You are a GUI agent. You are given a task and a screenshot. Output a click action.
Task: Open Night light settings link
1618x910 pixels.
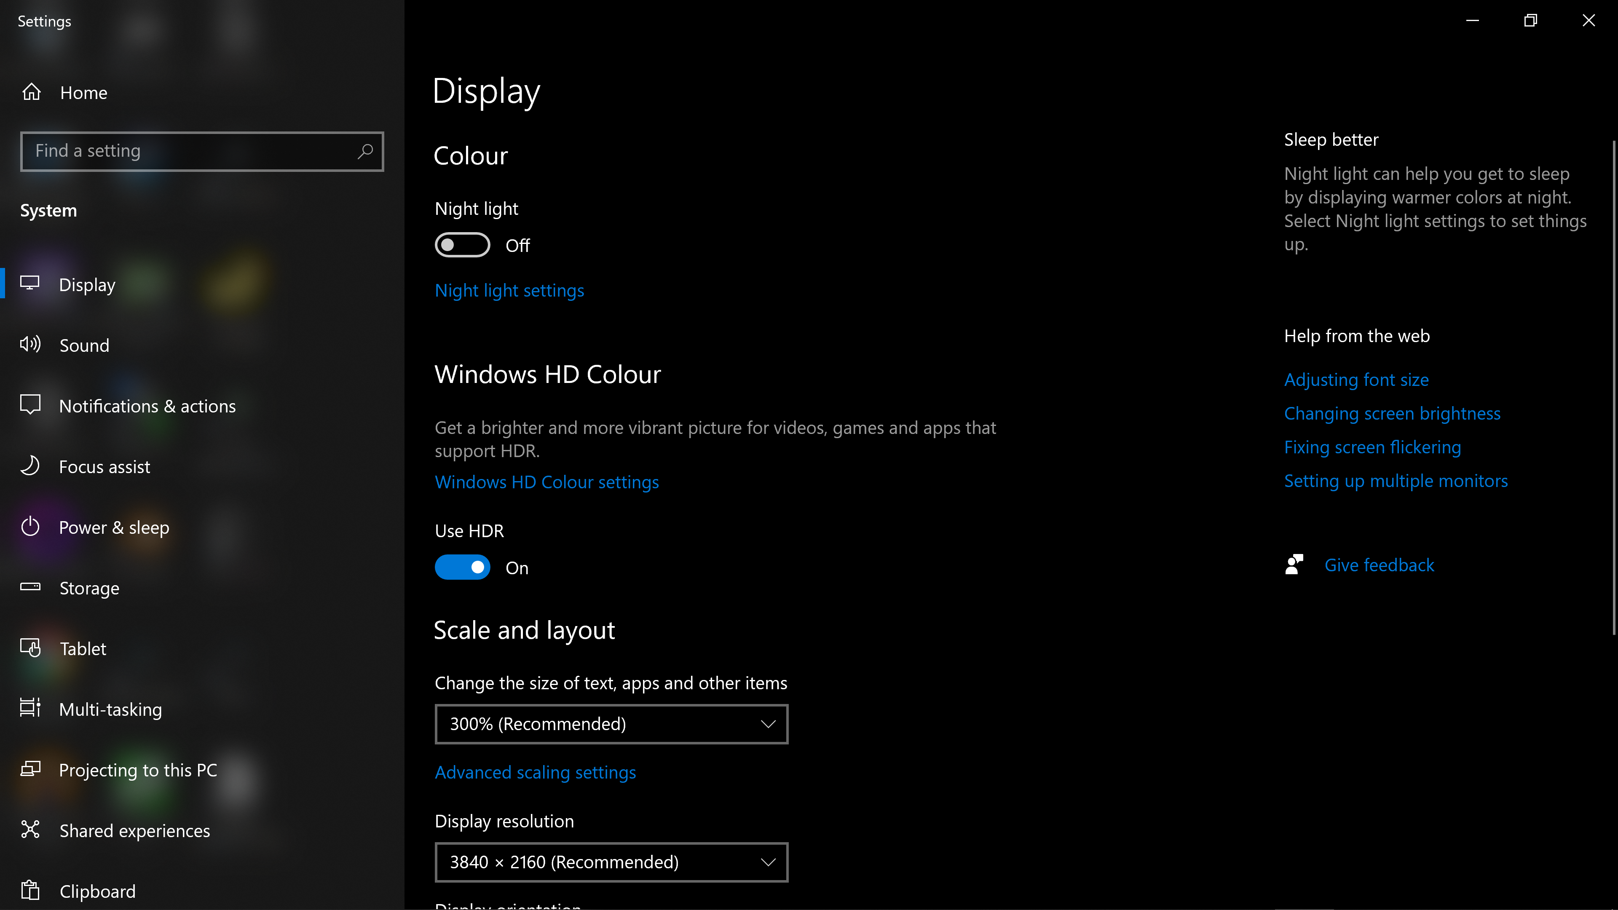[x=509, y=291]
